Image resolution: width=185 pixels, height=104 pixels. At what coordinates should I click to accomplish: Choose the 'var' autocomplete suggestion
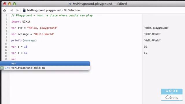[45, 64]
